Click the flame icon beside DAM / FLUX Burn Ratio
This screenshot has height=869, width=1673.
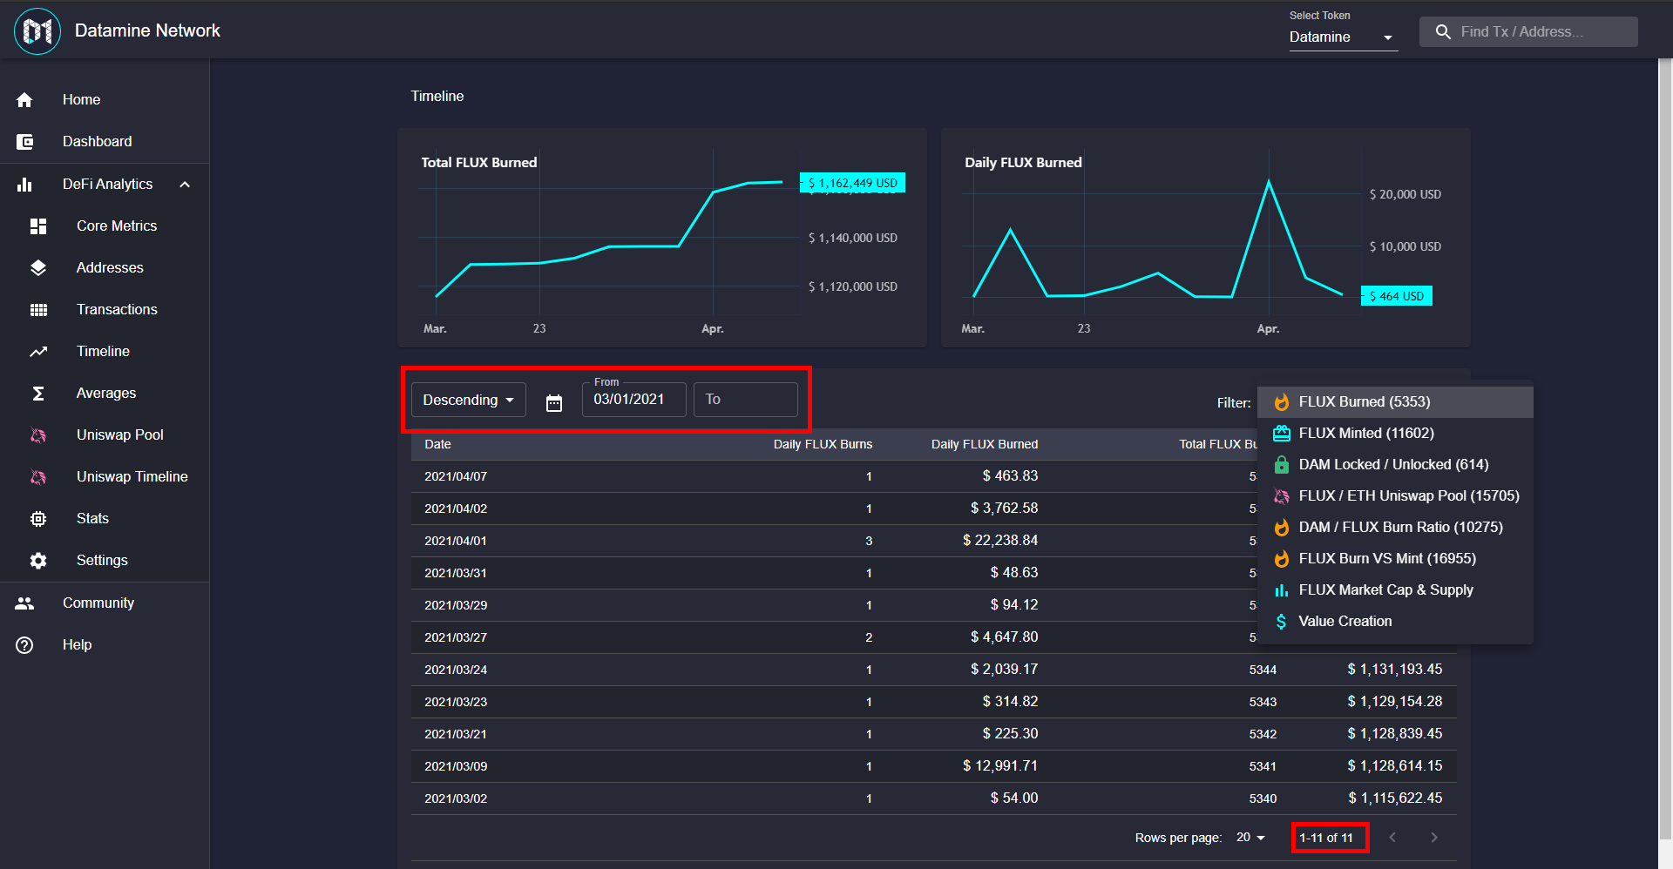click(1282, 528)
